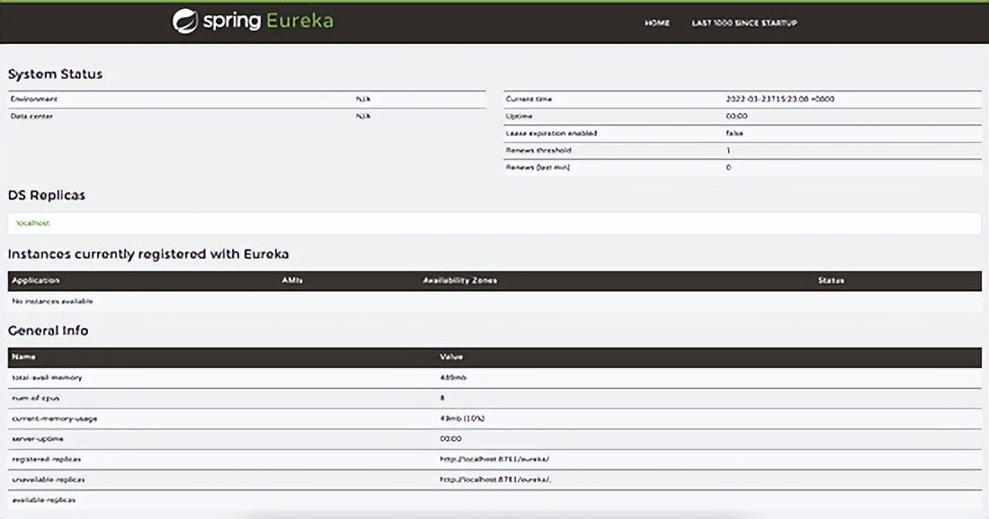
Task: Click the Environment row label
Action: tap(34, 99)
